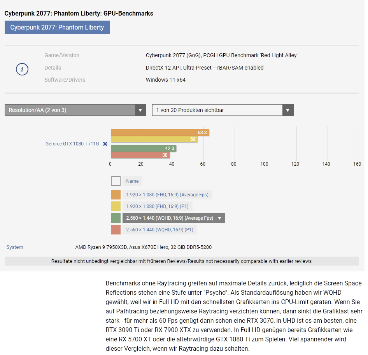
Task: Click the arrow on the Produkten sichtbar dropdown
Action: [288, 110]
